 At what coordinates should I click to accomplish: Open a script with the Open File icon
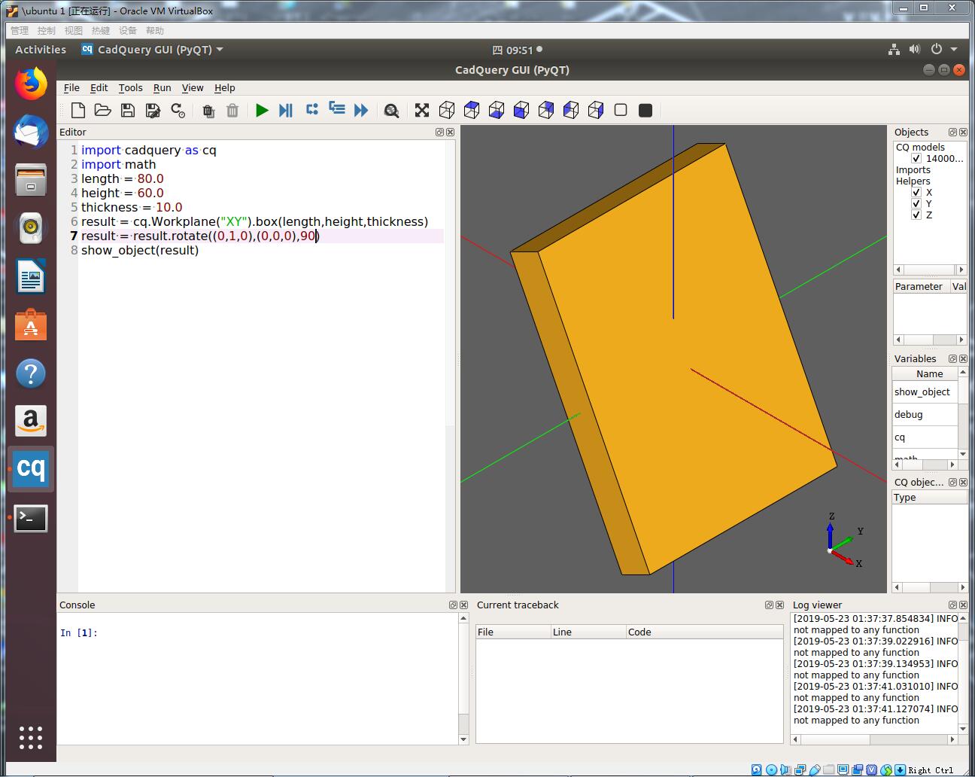coord(103,110)
